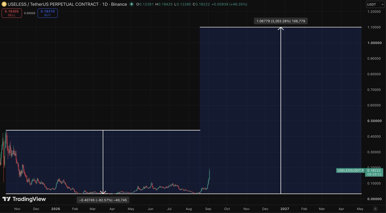
Task: Click the Oct label on time axis
Action: point(227,209)
